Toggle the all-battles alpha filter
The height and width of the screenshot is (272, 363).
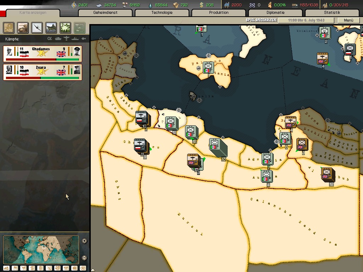[50, 39]
